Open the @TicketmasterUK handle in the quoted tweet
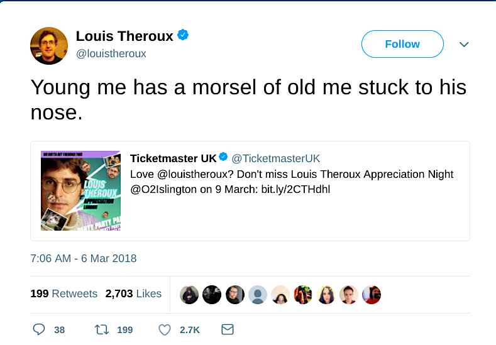496x345 pixels. pyautogui.click(x=276, y=158)
